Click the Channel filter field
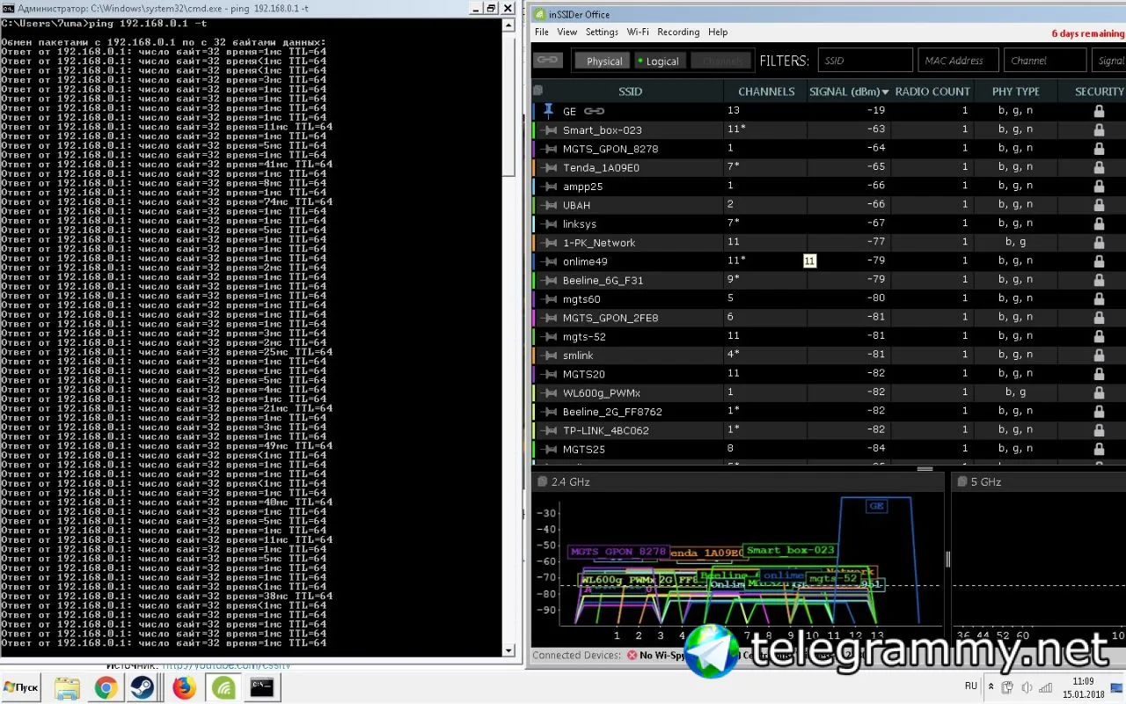This screenshot has height=704, width=1126. click(1045, 61)
